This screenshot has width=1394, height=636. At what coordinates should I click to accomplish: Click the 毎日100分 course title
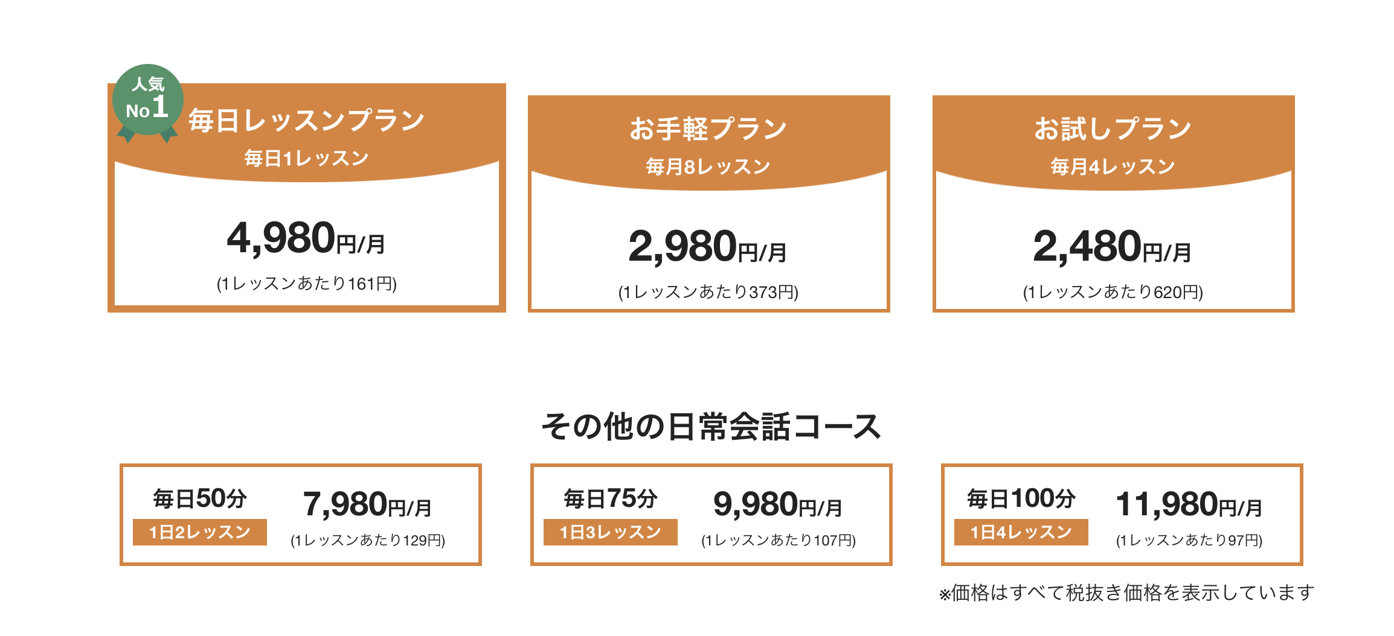click(x=1021, y=499)
